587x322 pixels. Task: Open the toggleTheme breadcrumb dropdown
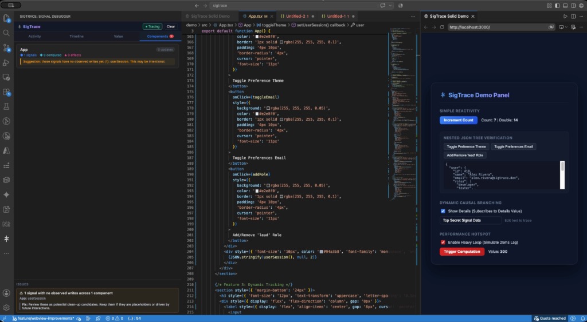tap(273, 25)
